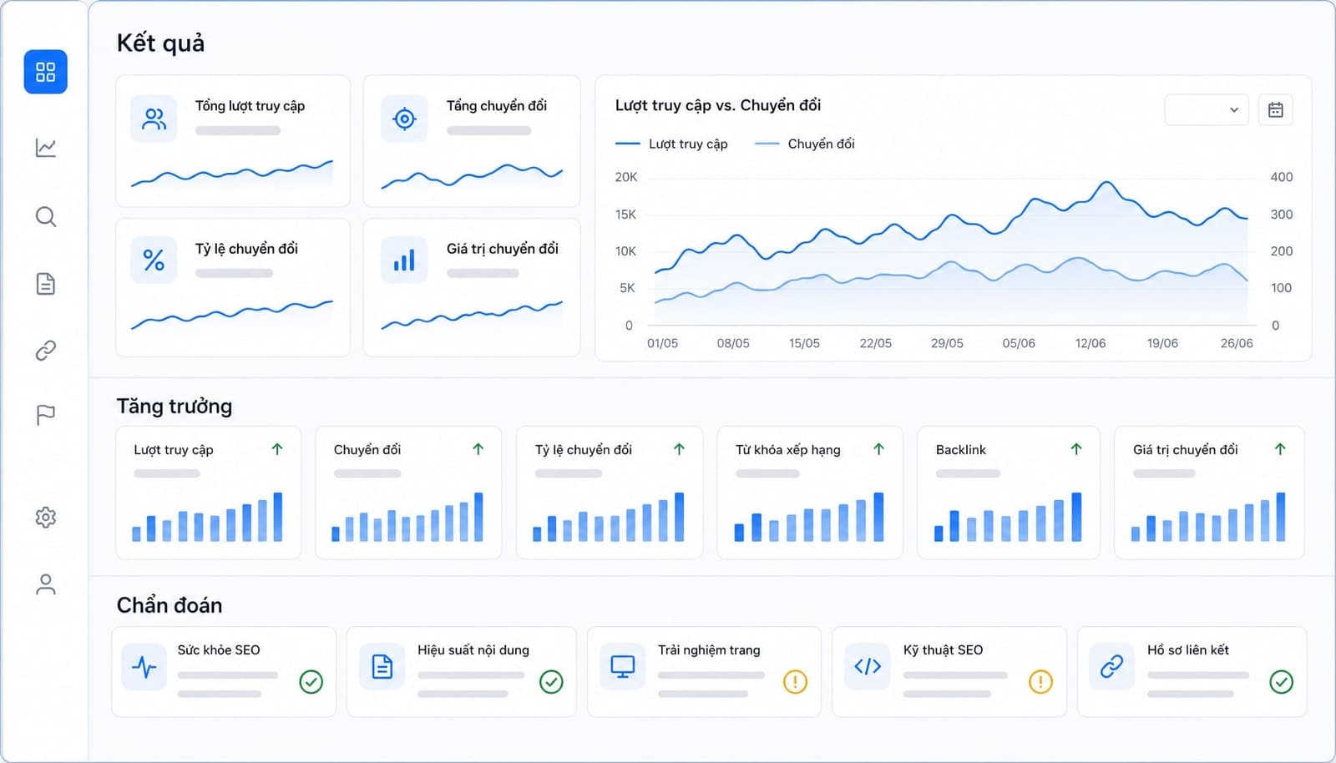The width and height of the screenshot is (1336, 763).
Task: Click the search magnifier sidebar icon
Action: pos(46,217)
